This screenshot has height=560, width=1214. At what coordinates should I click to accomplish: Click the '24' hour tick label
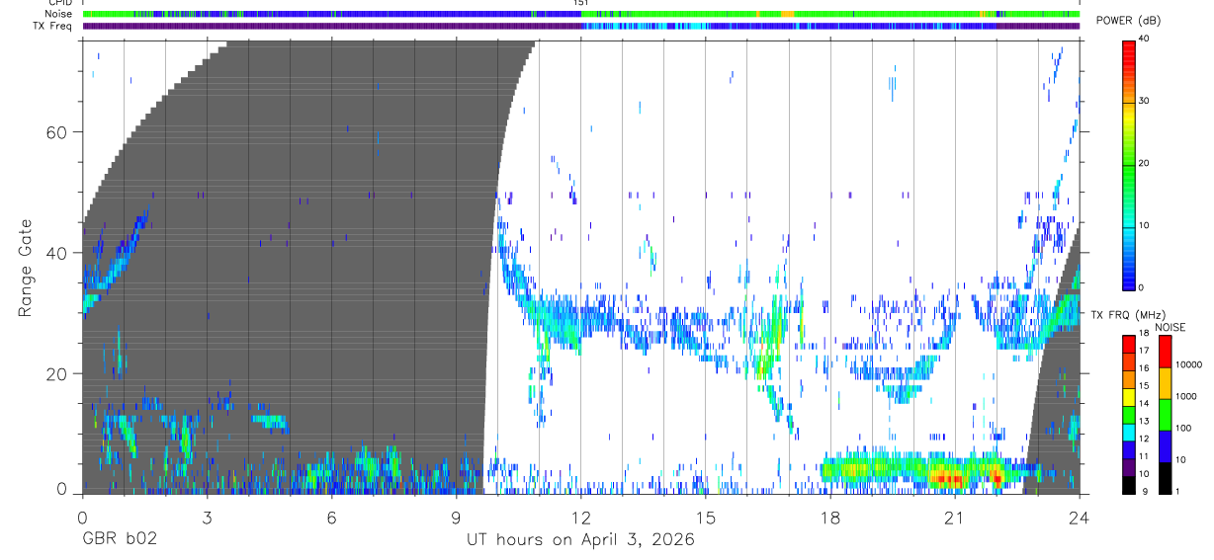(x=1080, y=517)
